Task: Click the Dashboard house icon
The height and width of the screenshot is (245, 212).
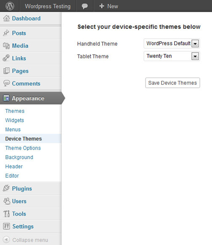Action: (7, 18)
